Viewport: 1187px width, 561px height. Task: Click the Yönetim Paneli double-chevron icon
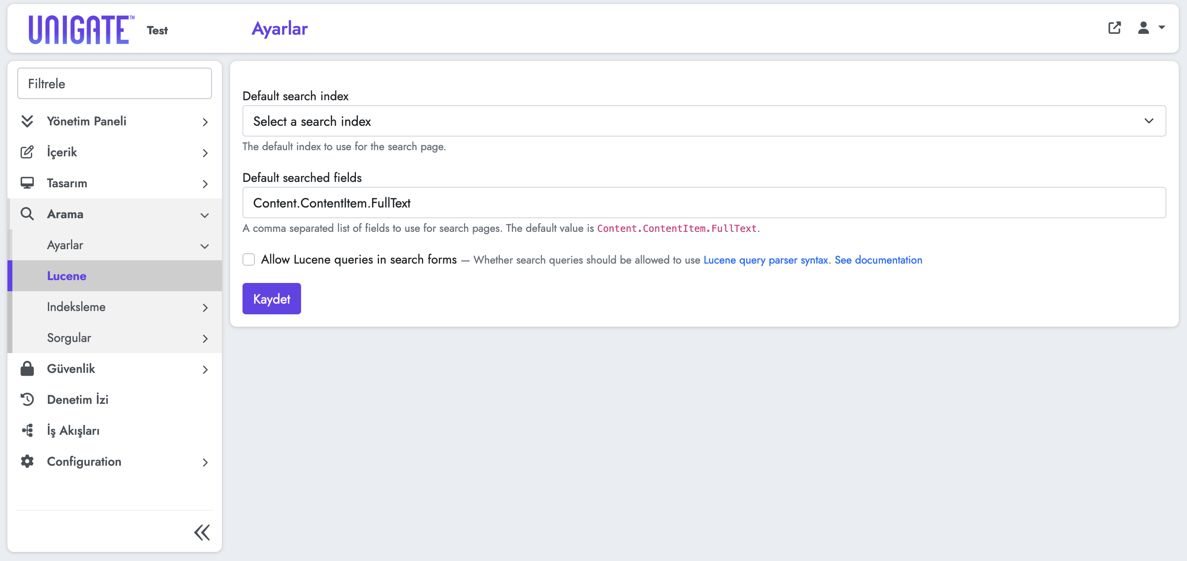(27, 121)
